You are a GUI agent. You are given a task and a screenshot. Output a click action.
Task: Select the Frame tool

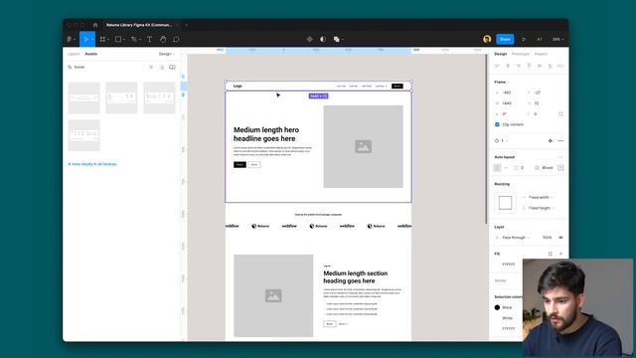102,40
